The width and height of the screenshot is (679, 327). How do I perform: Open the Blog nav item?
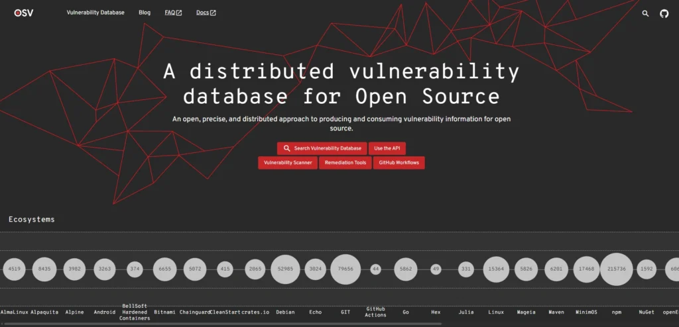tap(145, 13)
